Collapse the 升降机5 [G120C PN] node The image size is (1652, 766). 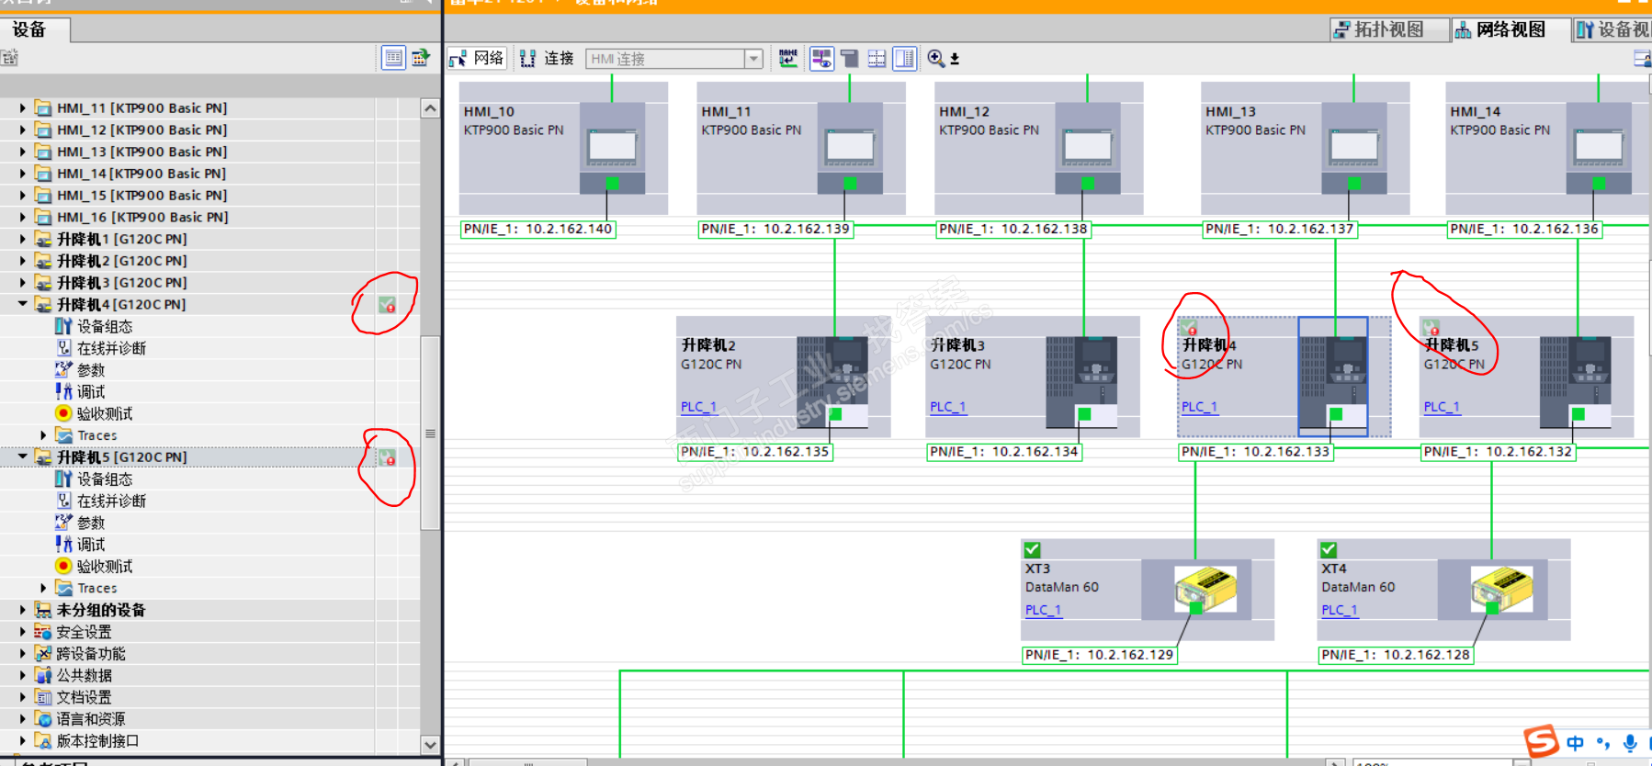point(23,456)
